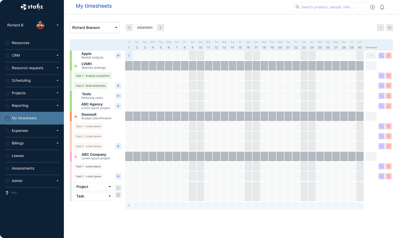Select My timesheets in sidebar

pos(32,118)
